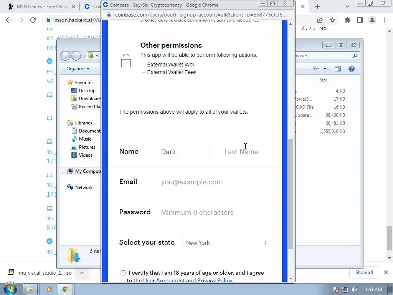Viewport: 393px width, 295px height.
Task: Open the Chrome extensions puzzle icon
Action: click(x=348, y=20)
